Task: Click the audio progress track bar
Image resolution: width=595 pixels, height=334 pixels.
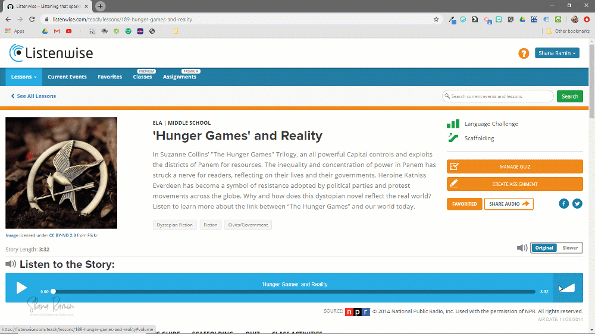Action: [x=294, y=292]
